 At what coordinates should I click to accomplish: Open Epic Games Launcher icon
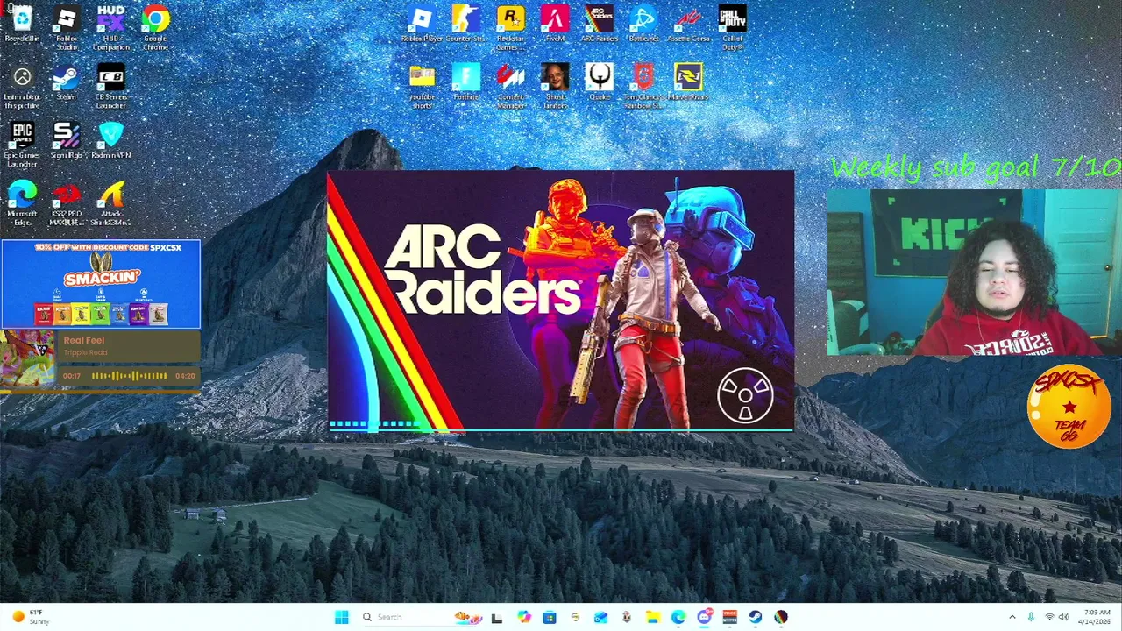pos(22,145)
